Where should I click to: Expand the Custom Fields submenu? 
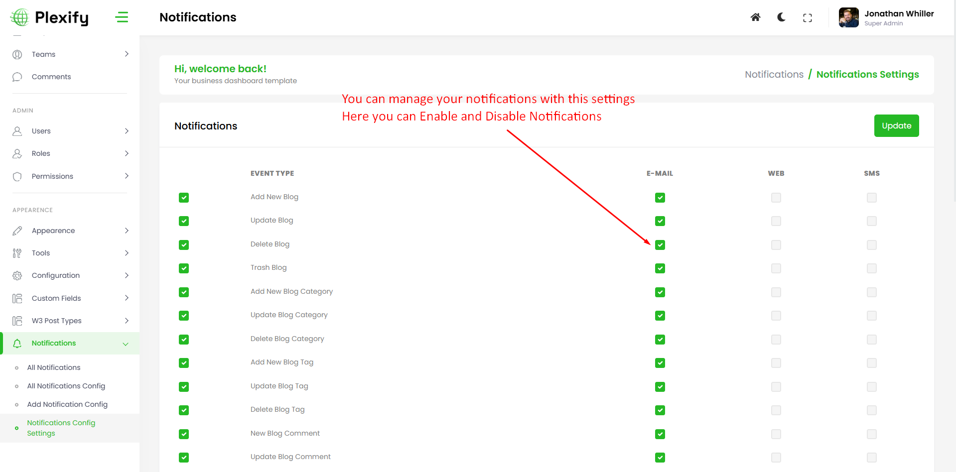point(127,298)
